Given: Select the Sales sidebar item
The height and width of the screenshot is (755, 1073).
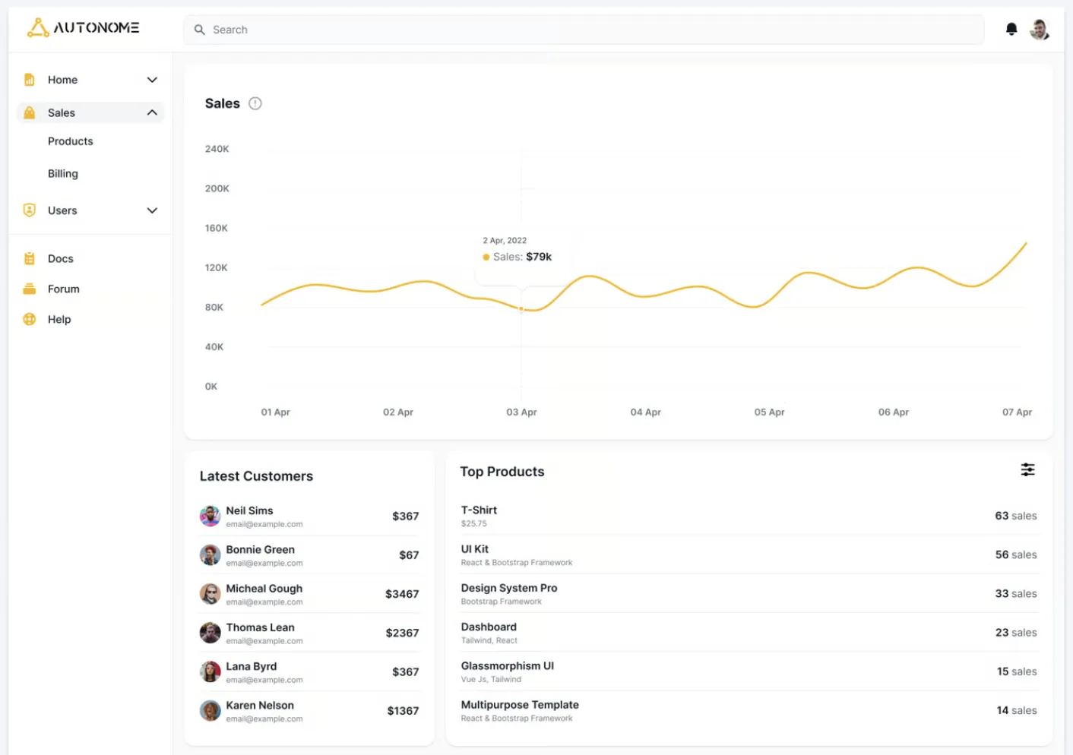Looking at the screenshot, I should coord(90,112).
